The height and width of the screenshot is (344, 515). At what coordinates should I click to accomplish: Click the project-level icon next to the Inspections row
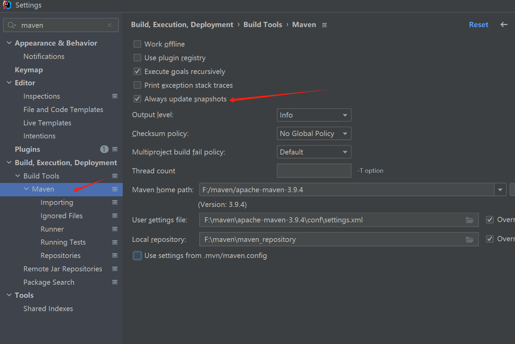coord(115,96)
